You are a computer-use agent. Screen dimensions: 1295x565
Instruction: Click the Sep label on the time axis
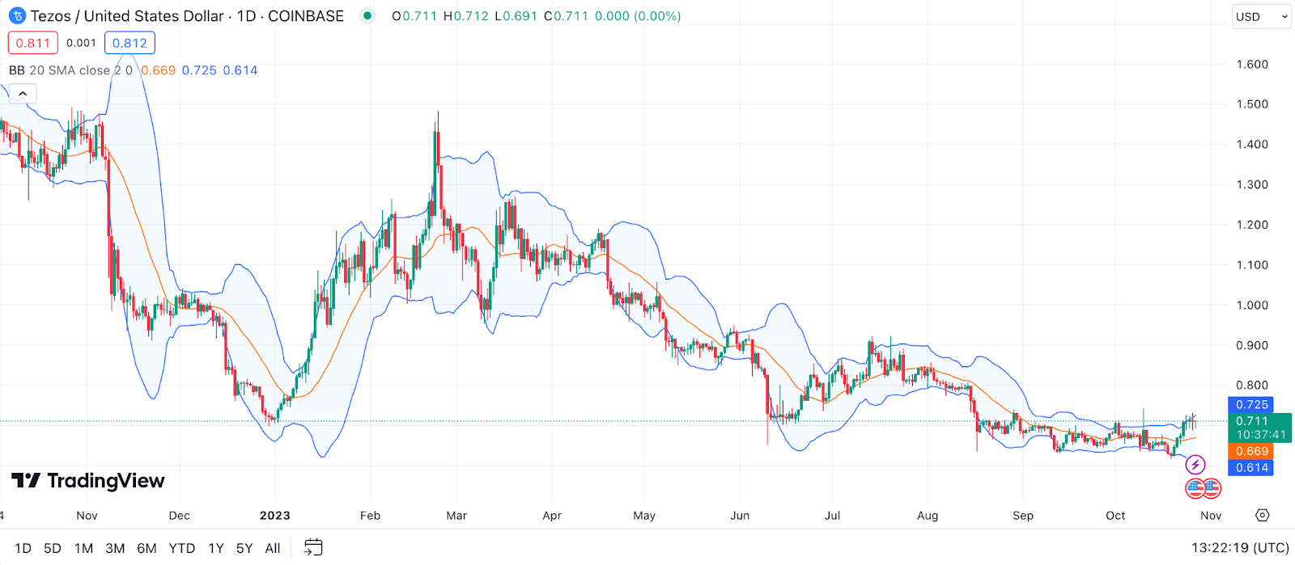click(x=1023, y=516)
